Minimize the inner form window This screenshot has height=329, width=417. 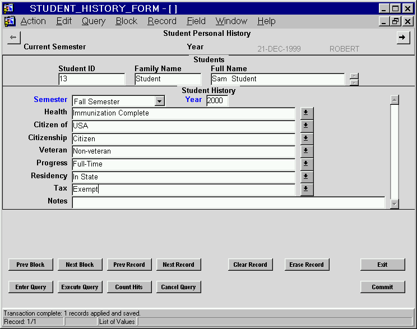[384, 21]
